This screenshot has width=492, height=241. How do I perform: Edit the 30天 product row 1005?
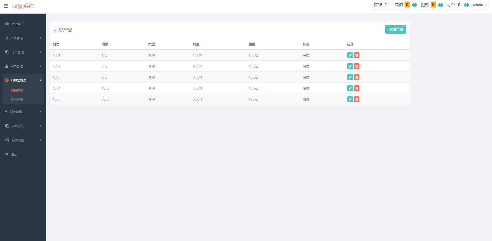coord(350,99)
